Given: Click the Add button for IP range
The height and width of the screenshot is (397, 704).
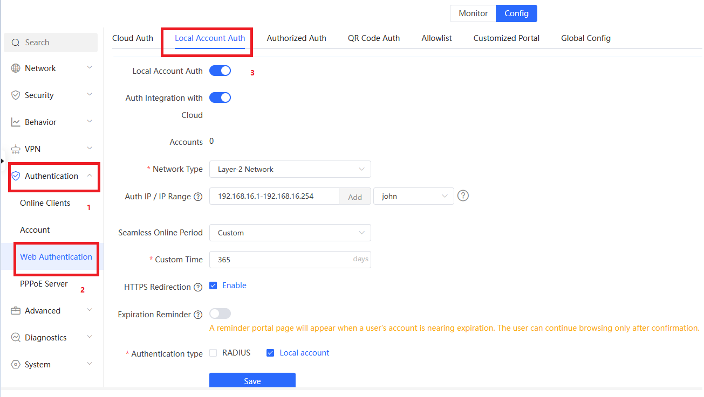Looking at the screenshot, I should (x=355, y=197).
